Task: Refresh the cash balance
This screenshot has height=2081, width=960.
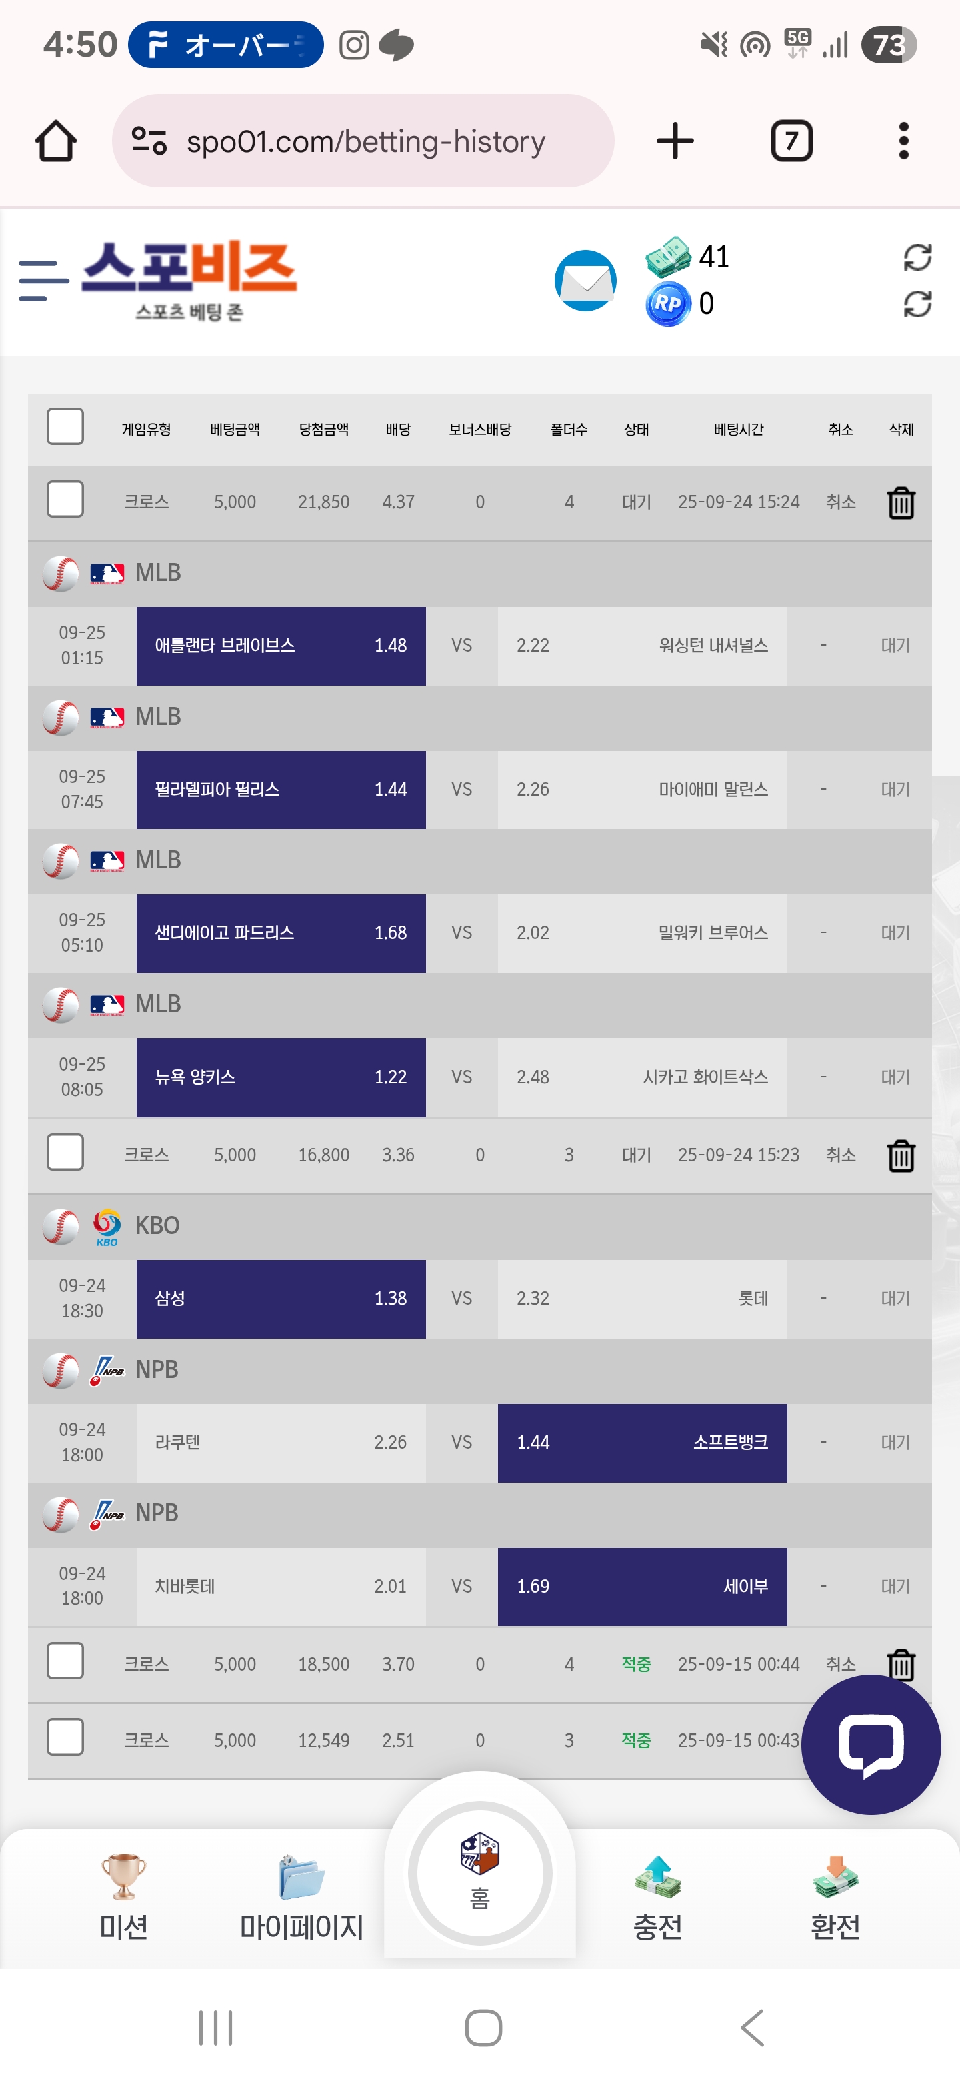Action: pos(917,257)
